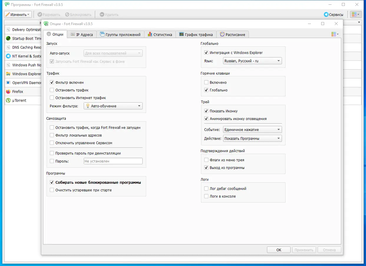Screen dimensions: 366x266
Task: Switch to the Расписание tab
Action: 233,35
